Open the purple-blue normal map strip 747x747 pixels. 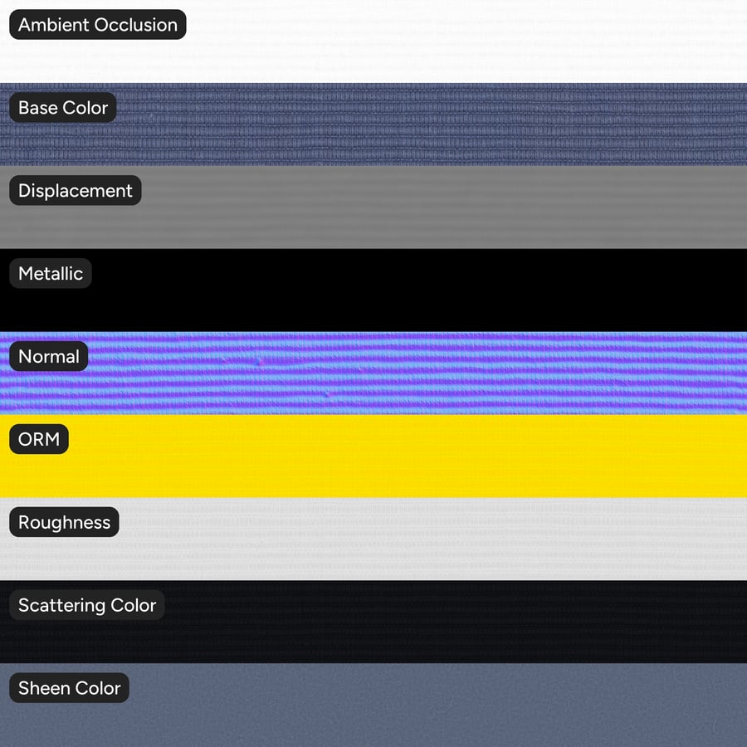click(373, 373)
